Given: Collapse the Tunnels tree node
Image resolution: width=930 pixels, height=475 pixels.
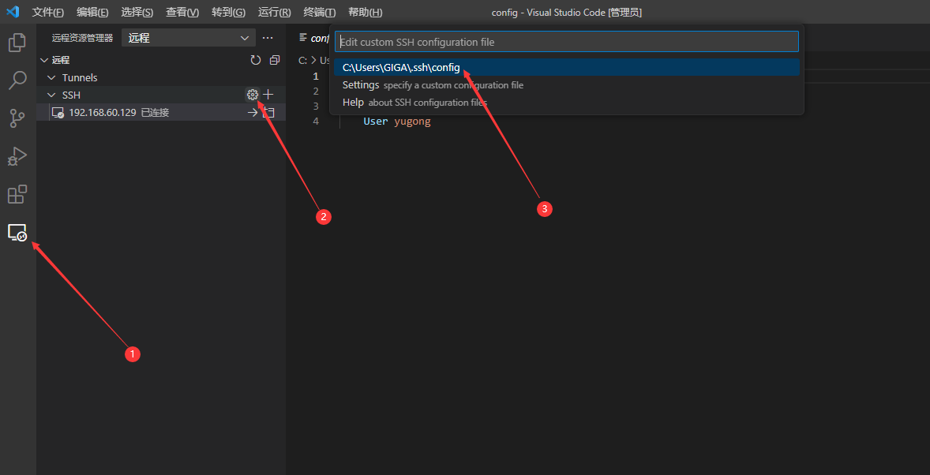Looking at the screenshot, I should [51, 77].
